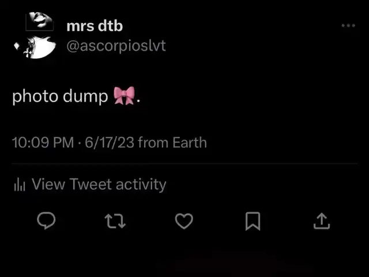The height and width of the screenshot is (277, 369).
Task: Retweet the mrs dtb post
Action: (115, 221)
